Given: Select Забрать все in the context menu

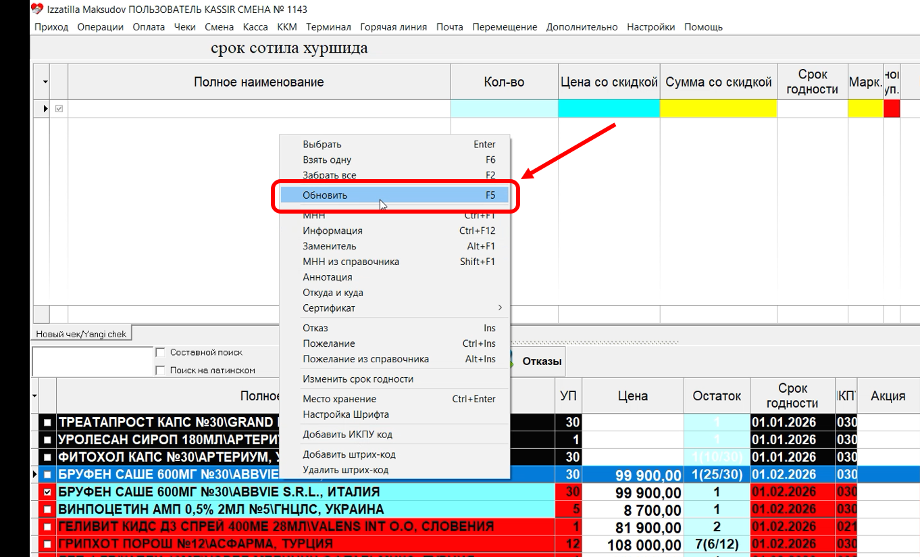Looking at the screenshot, I should [x=394, y=175].
